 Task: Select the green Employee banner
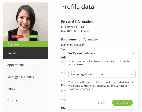pyautogui.click(x=25, y=44)
